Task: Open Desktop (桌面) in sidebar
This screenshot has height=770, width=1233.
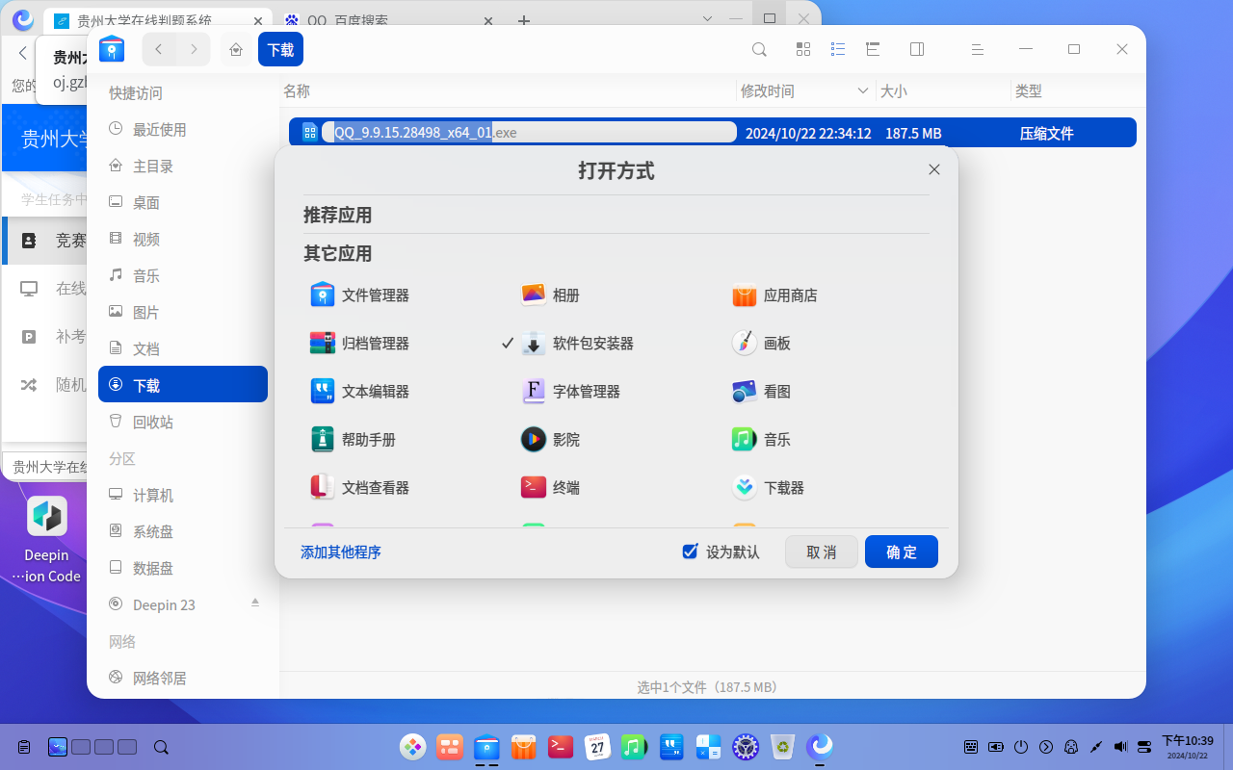Action: coord(182,203)
